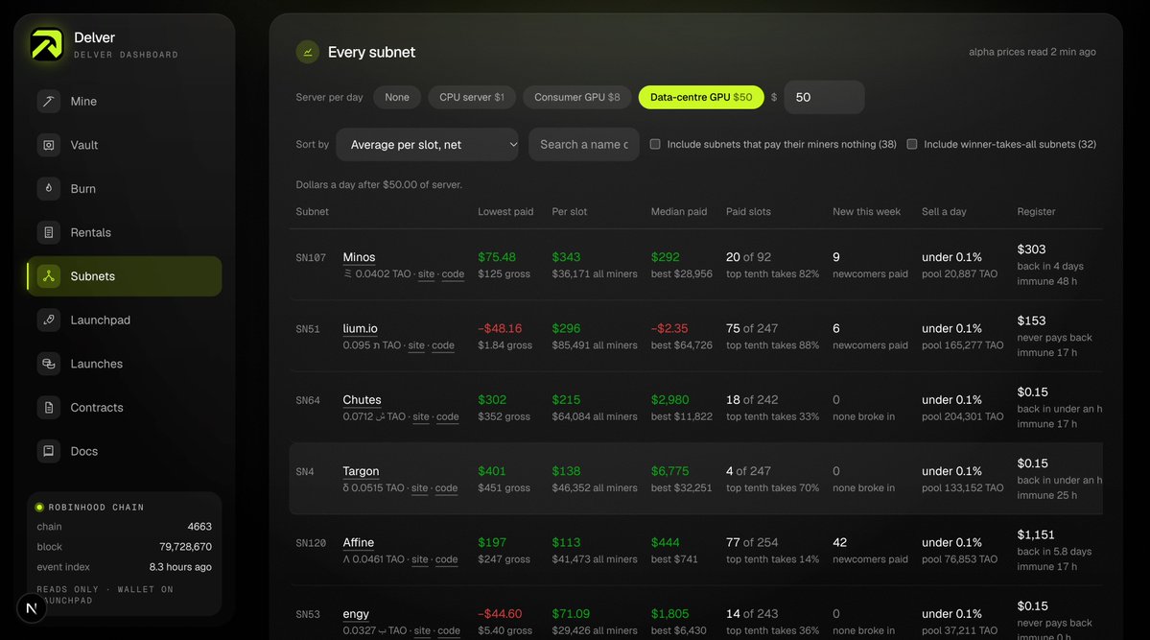Open the site link for Minos
This screenshot has height=640, width=1150.
coord(426,273)
